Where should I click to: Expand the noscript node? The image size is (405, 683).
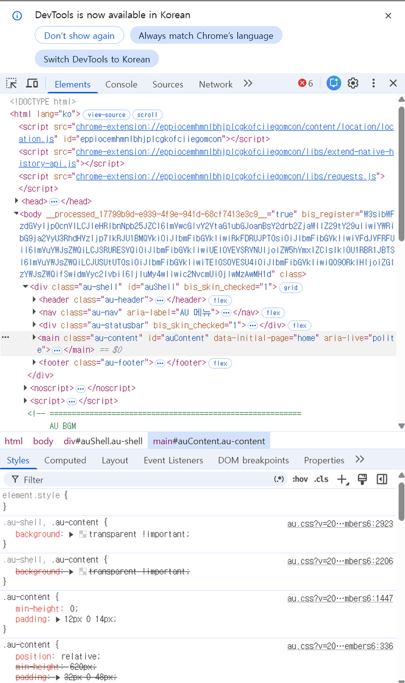click(26, 388)
